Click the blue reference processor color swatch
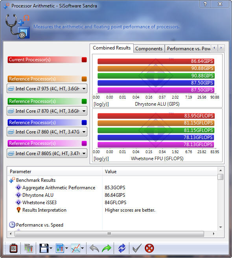The image size is (232, 258). [84, 123]
